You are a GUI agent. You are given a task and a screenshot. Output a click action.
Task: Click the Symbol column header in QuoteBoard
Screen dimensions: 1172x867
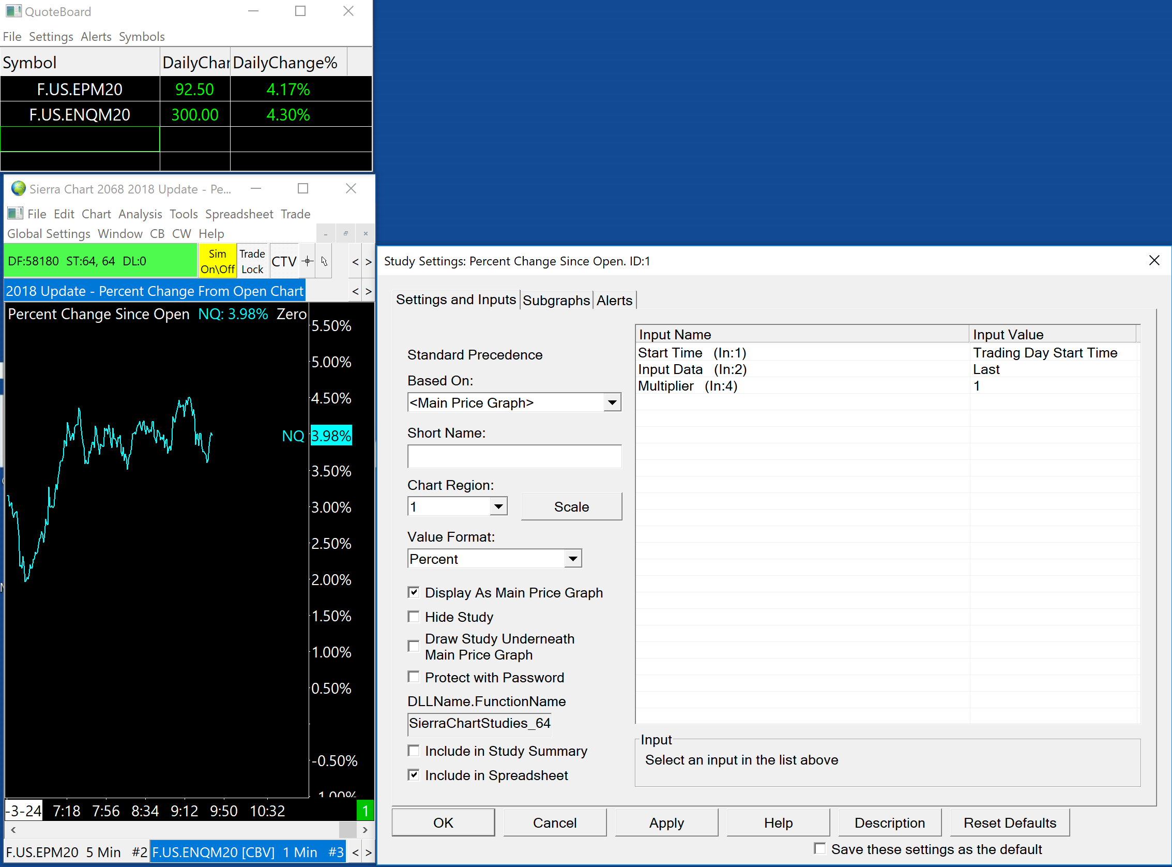(80, 63)
